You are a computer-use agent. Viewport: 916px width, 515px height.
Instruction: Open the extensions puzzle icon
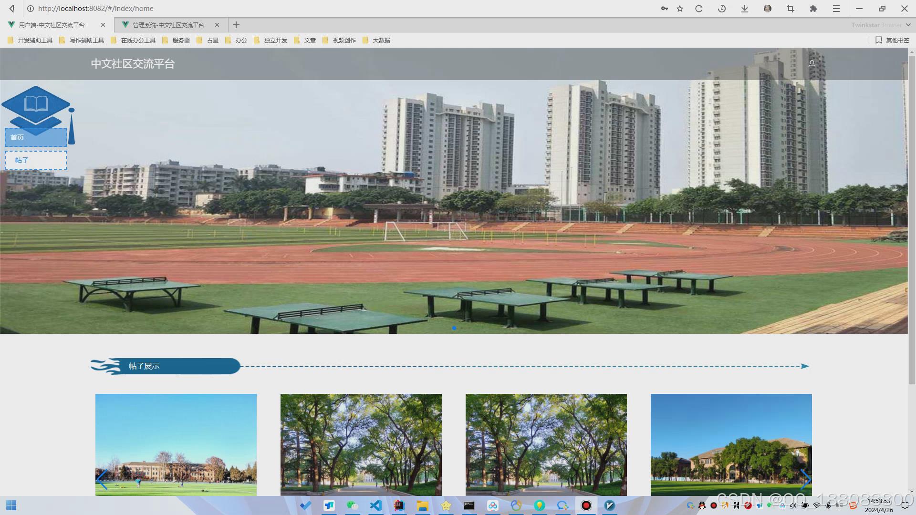click(813, 9)
